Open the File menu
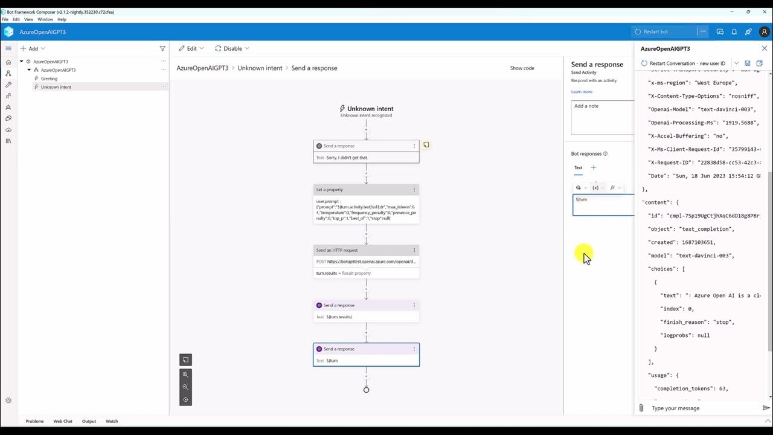Screen dimensions: 773x435 pos(5,19)
